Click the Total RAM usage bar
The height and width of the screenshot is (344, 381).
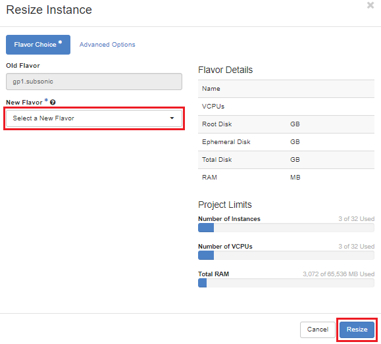click(x=286, y=283)
